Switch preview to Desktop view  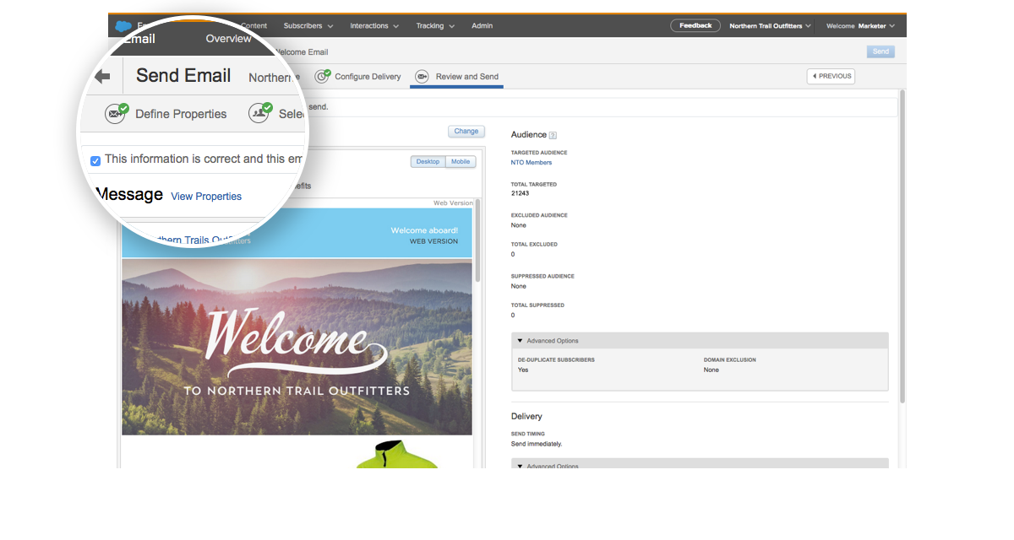pyautogui.click(x=428, y=162)
